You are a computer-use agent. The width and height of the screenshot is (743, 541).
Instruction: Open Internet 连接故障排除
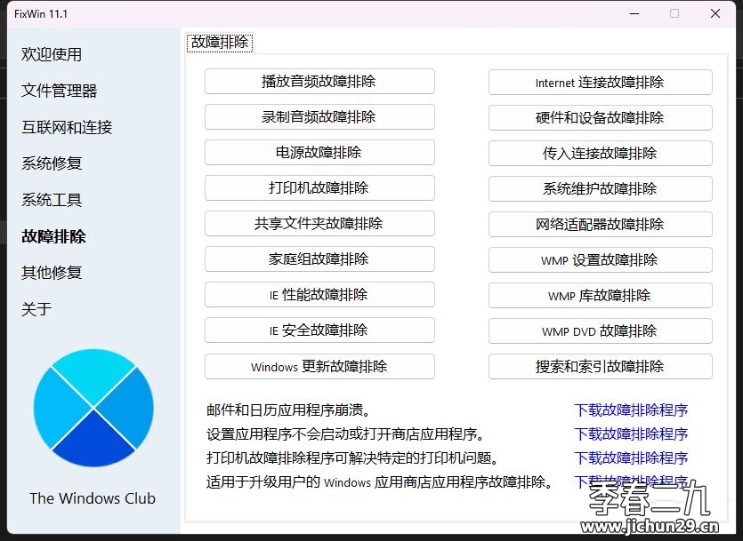coord(601,83)
